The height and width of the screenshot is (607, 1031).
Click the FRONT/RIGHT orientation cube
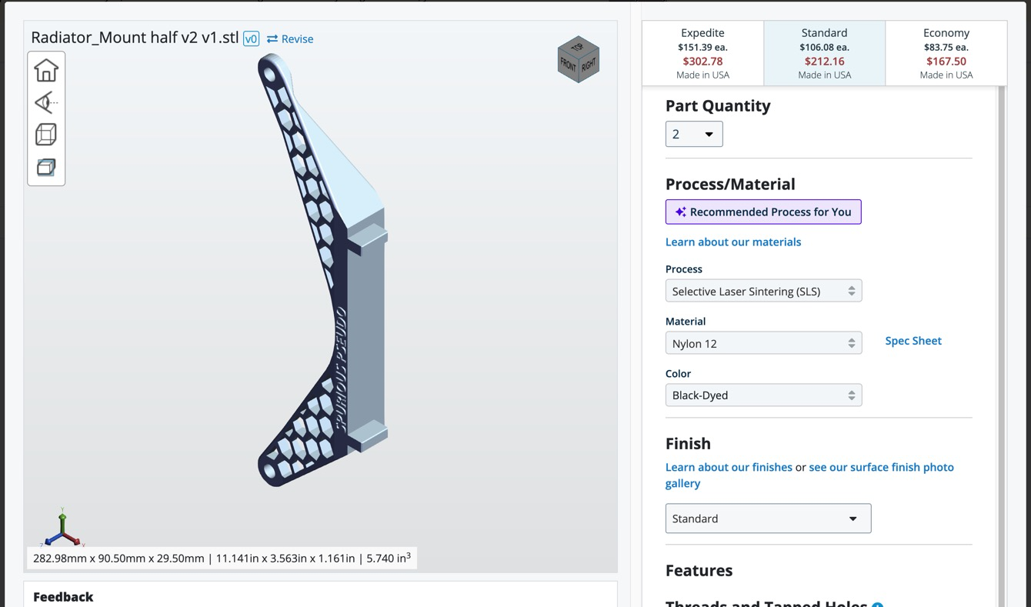pyautogui.click(x=579, y=59)
